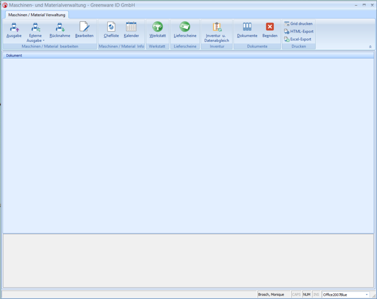The width and height of the screenshot is (377, 299).
Task: Close the application window
Action: (372, 5)
